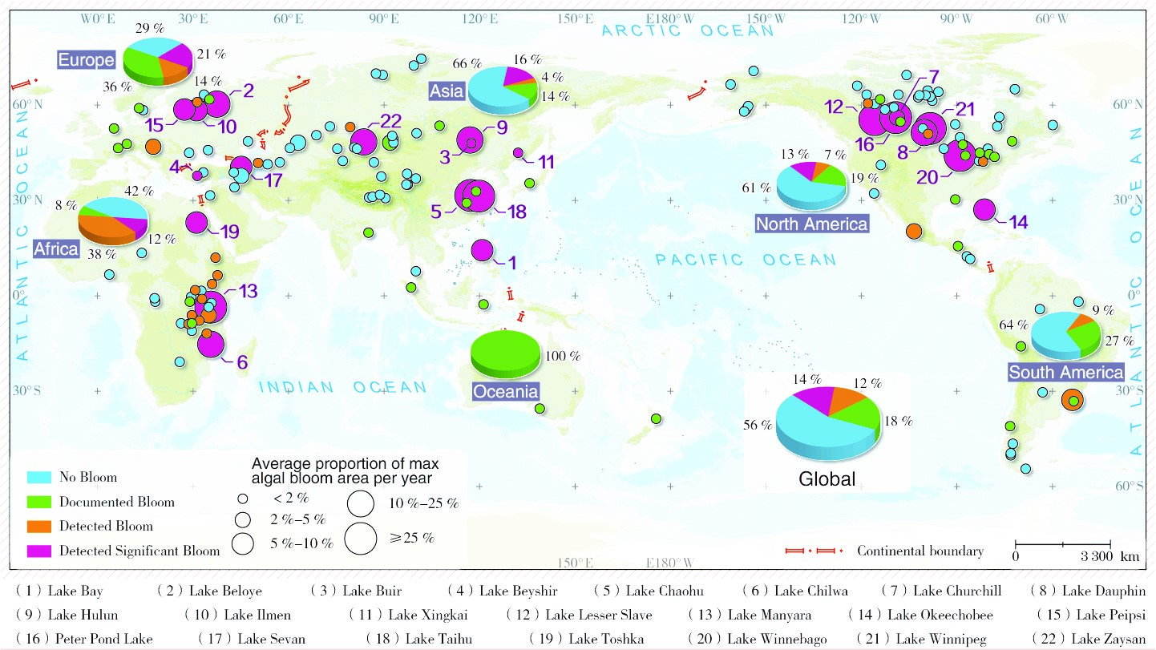Select the orange Detected Bloom legend swatch
The image size is (1156, 650).
[38, 527]
